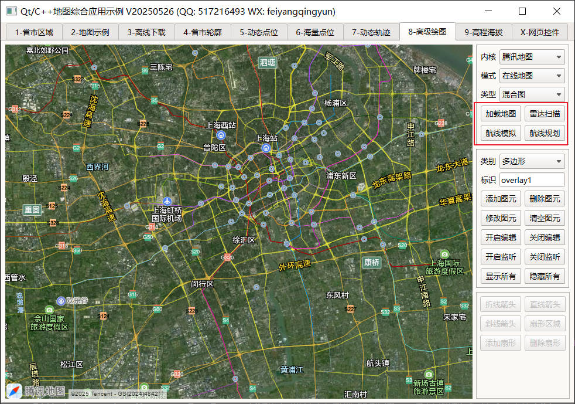The height and width of the screenshot is (404, 575).
Task: Click the 泗塘 place label on map
Action: [x=268, y=62]
